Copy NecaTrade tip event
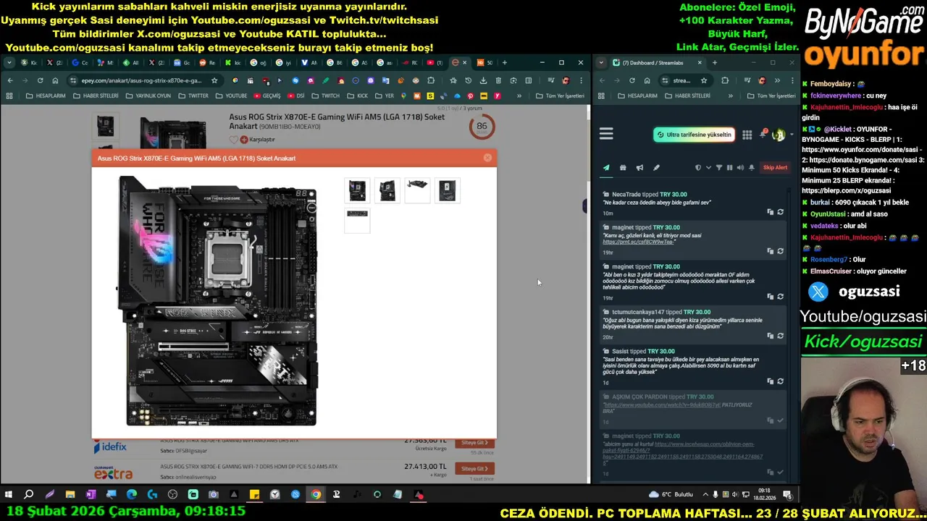The width and height of the screenshot is (927, 521). (771, 212)
